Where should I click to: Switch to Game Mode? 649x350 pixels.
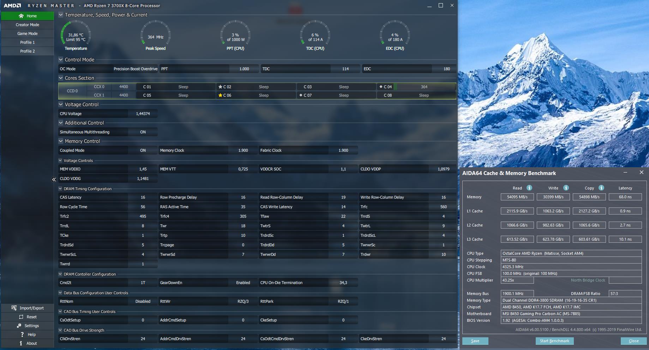click(x=27, y=34)
